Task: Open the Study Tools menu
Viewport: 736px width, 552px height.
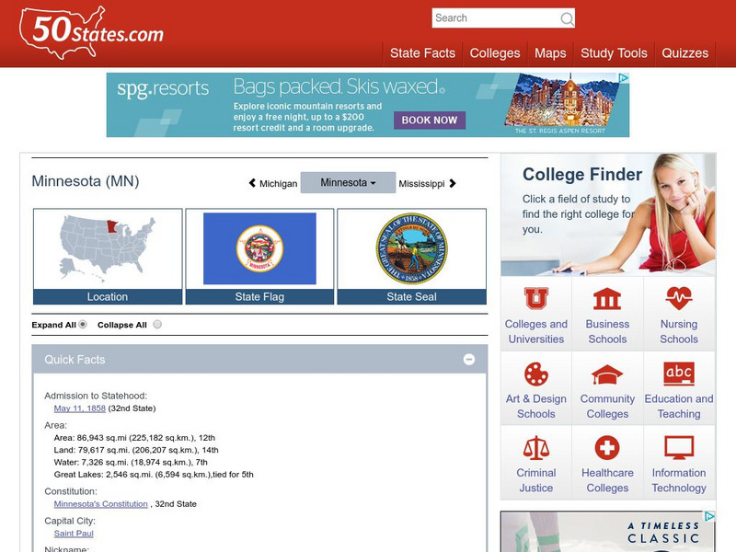Action: pyautogui.click(x=614, y=53)
